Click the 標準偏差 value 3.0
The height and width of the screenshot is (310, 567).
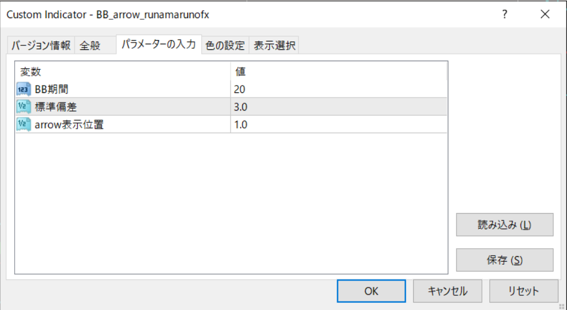(x=241, y=107)
